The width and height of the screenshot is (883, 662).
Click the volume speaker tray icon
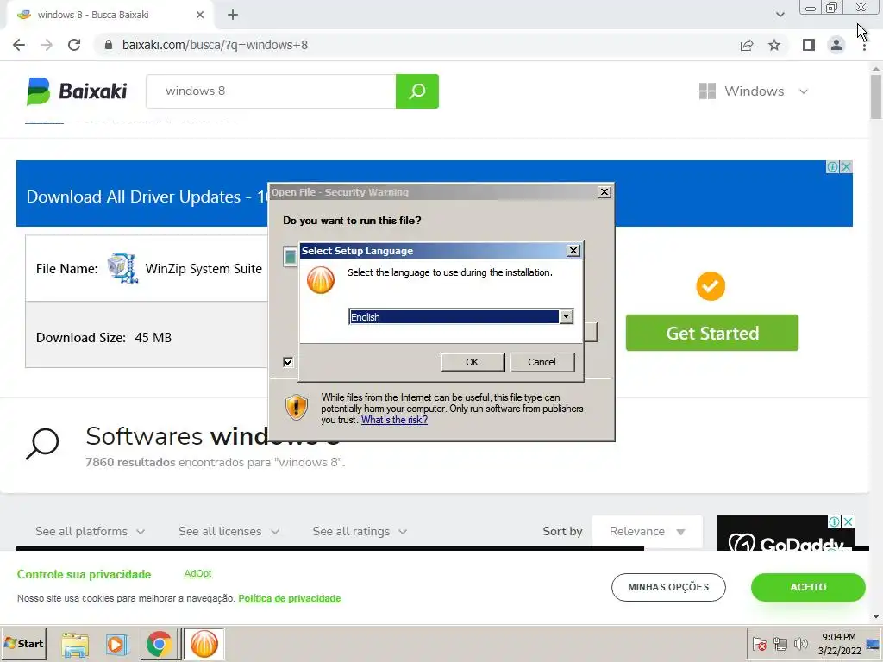point(800,643)
